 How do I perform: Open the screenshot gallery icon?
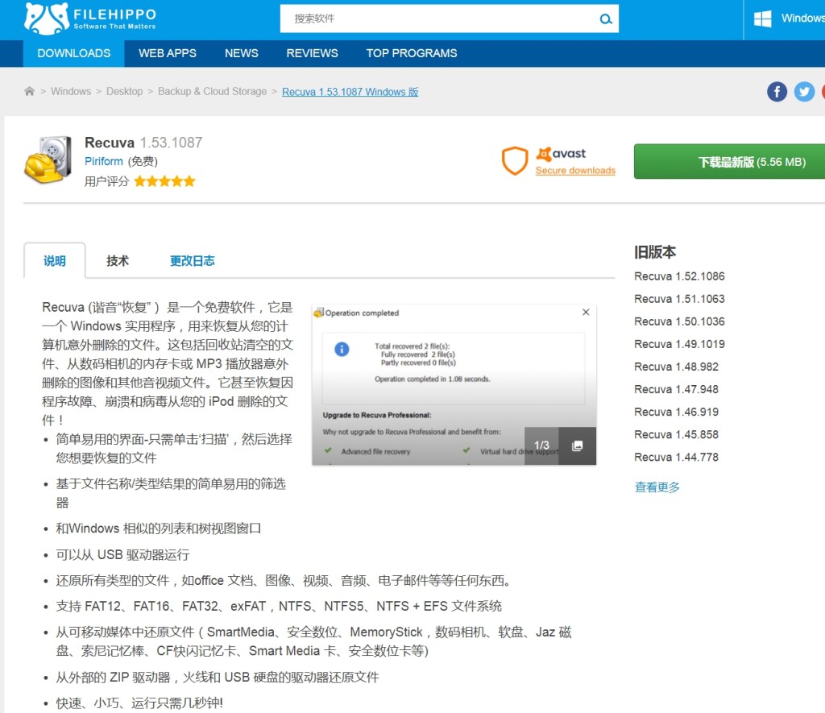pyautogui.click(x=577, y=446)
